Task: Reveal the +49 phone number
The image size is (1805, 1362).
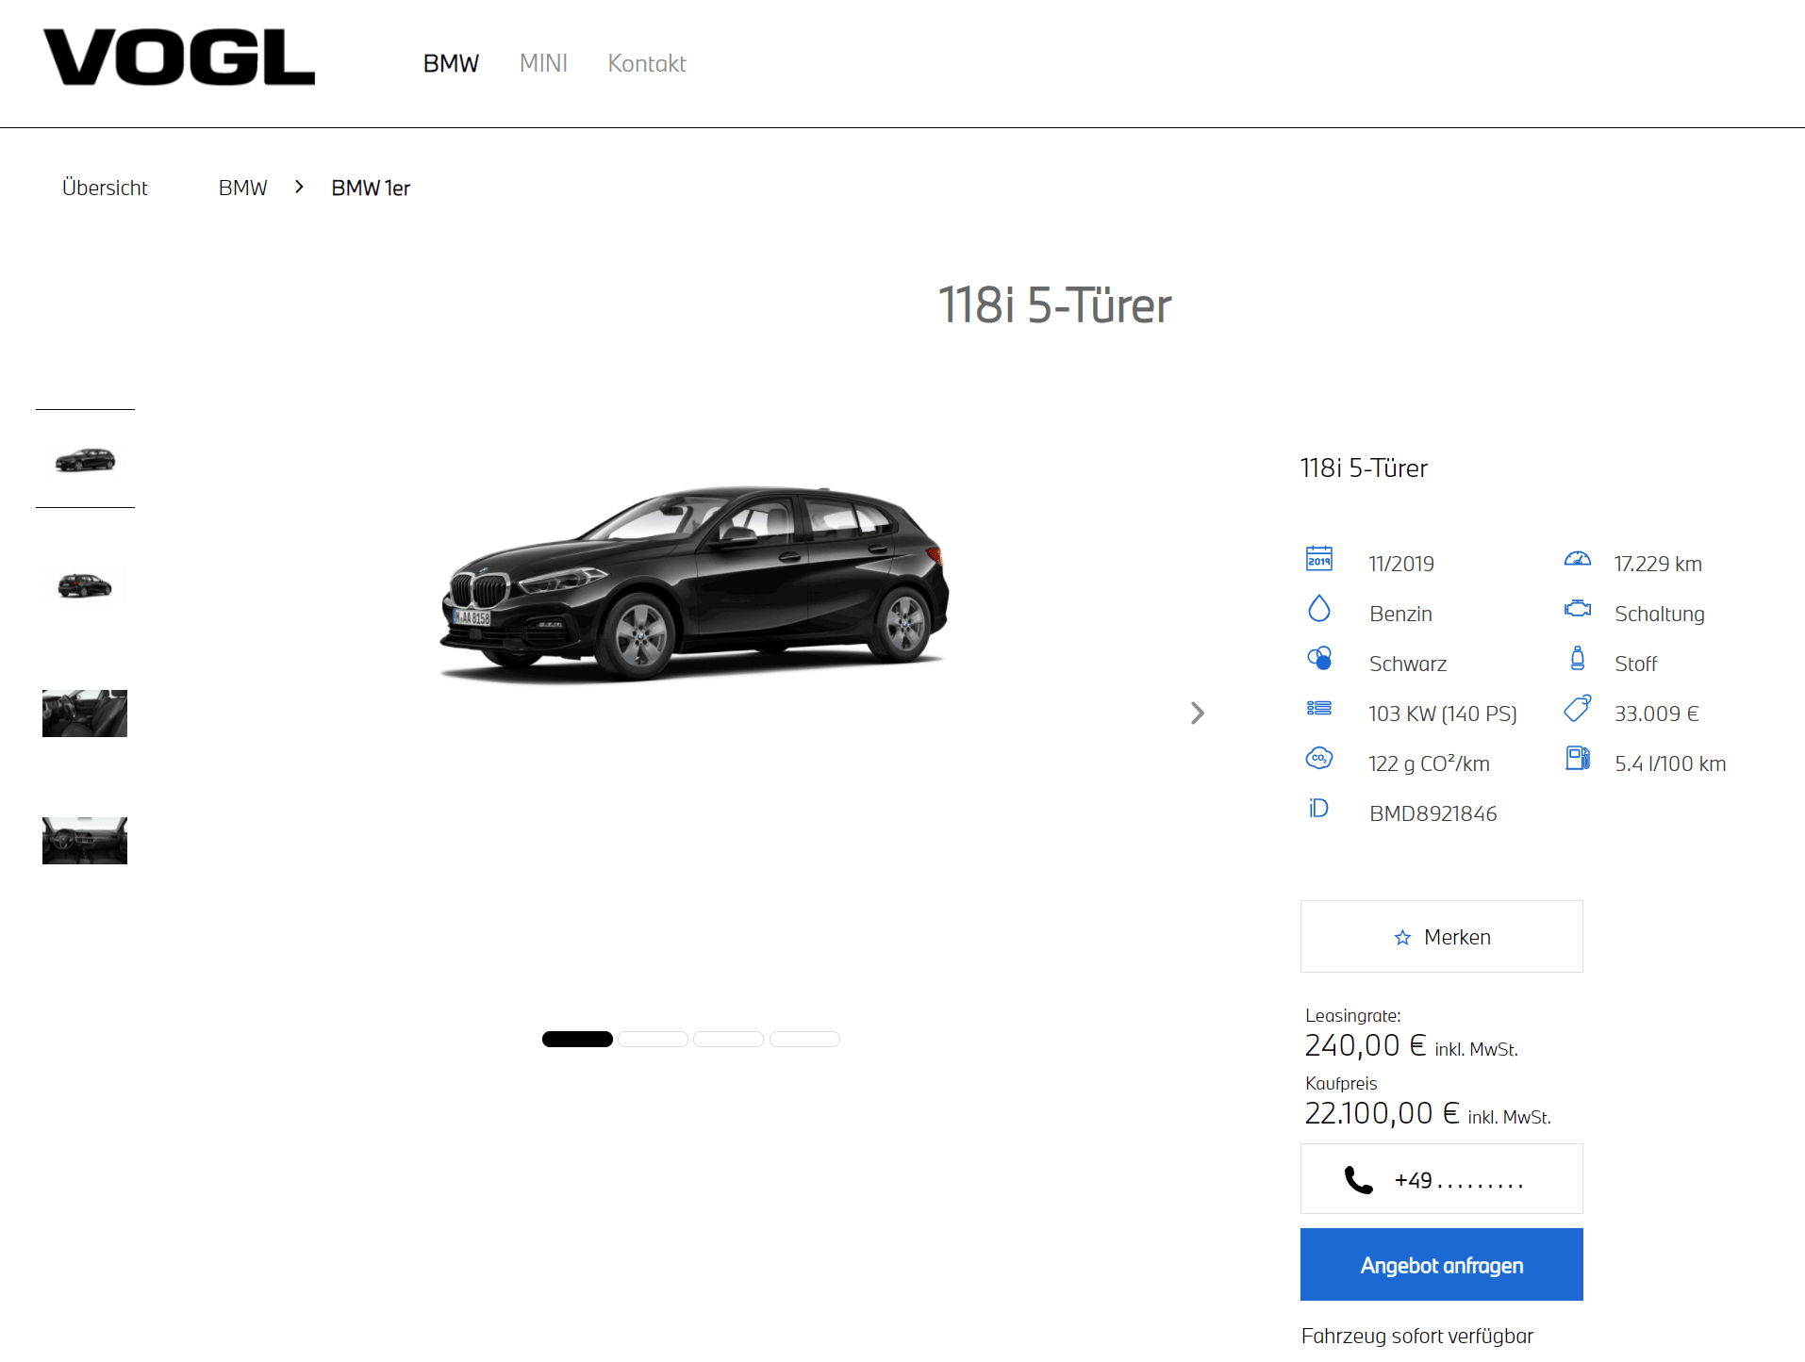Action: [1442, 1179]
